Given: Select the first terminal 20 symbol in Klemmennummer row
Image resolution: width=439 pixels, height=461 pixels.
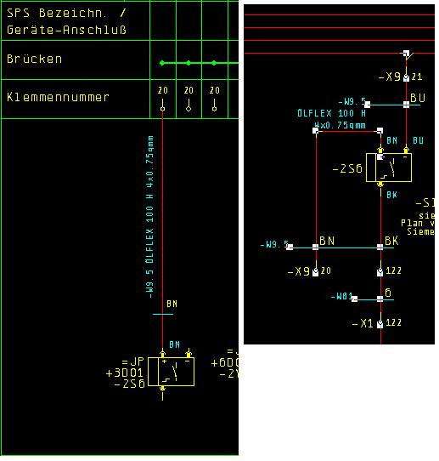Looking at the screenshot, I should coord(162,105).
